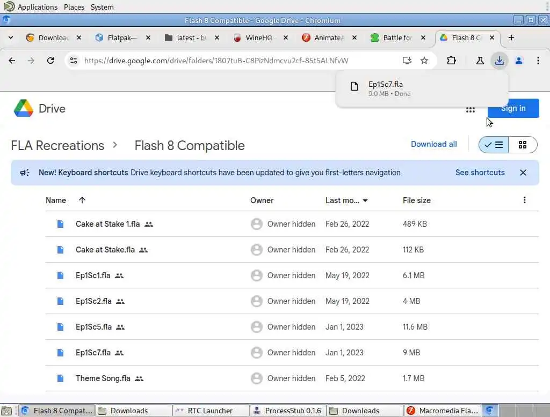The width and height of the screenshot is (550, 417).
Task: Click See shortcuts link
Action: pos(480,173)
